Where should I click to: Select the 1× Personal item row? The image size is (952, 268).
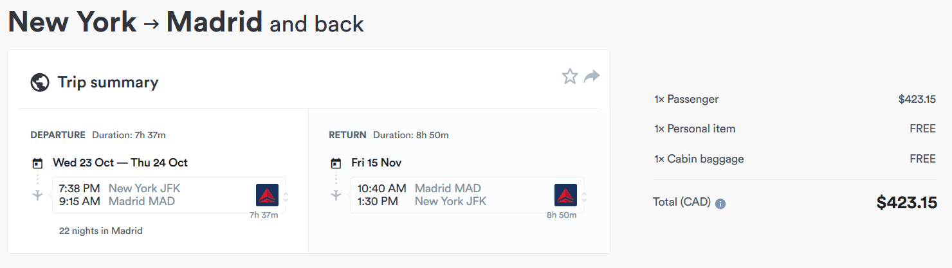click(794, 129)
